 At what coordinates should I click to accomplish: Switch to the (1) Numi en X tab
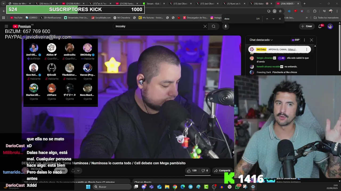coord(234,4)
